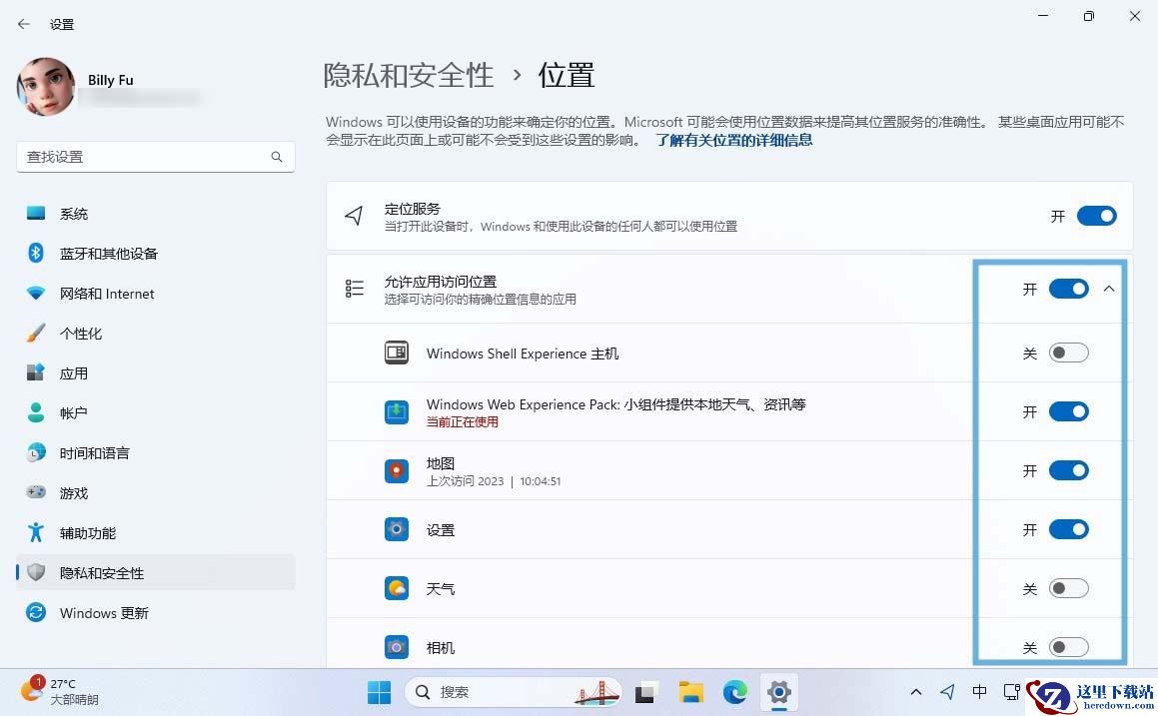Click 上次访问 2023 | 10:04:51 text
1158x716 pixels.
click(x=494, y=481)
